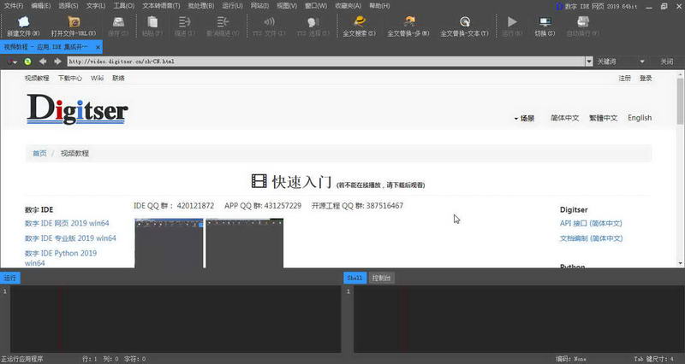Switch language to 繁體中文
Screen dimensions: 685x364
(604, 118)
